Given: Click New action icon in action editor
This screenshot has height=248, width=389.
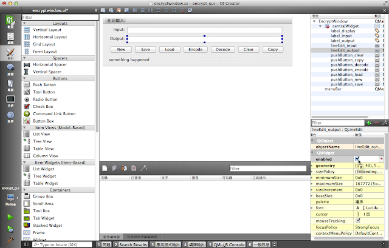Looking at the screenshot, I should tap(105, 169).
